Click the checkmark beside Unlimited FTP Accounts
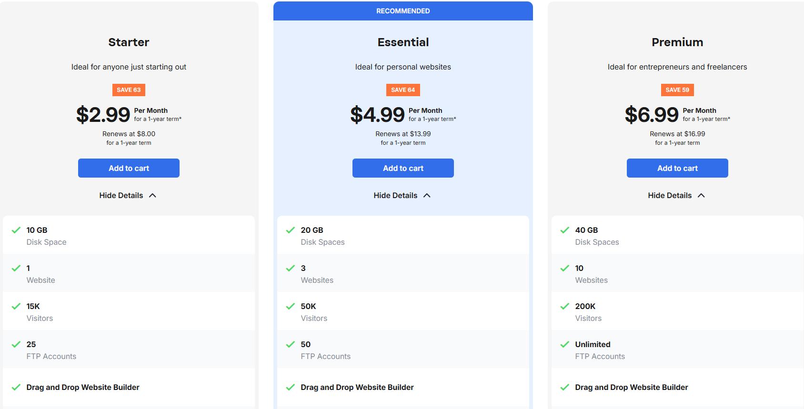Image resolution: width=804 pixels, height=409 pixels. point(565,344)
